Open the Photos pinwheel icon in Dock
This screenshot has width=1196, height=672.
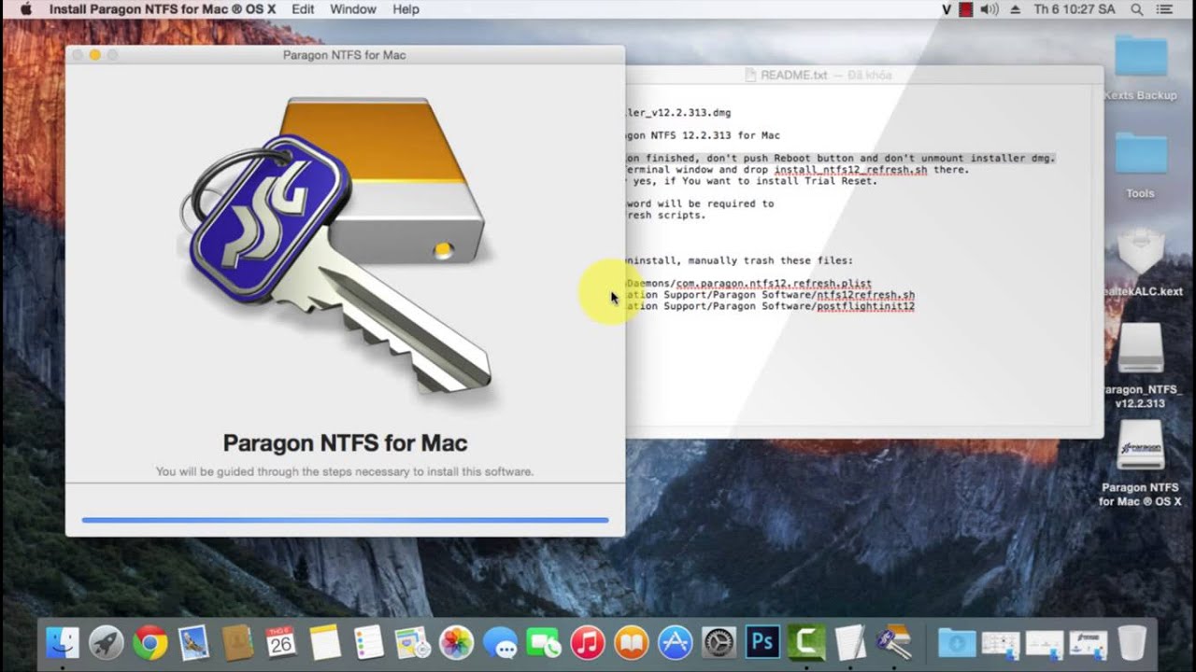(412, 642)
